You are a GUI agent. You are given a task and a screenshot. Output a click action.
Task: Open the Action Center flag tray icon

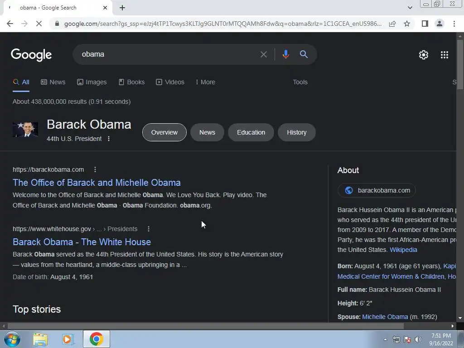pyautogui.click(x=407, y=340)
